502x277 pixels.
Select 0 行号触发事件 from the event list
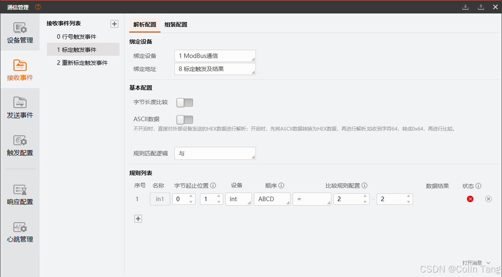click(76, 36)
